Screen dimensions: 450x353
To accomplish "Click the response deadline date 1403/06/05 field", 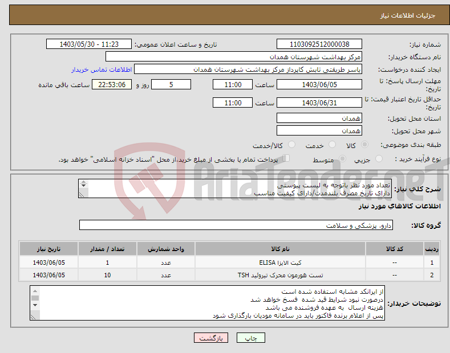I will pos(319,84).
